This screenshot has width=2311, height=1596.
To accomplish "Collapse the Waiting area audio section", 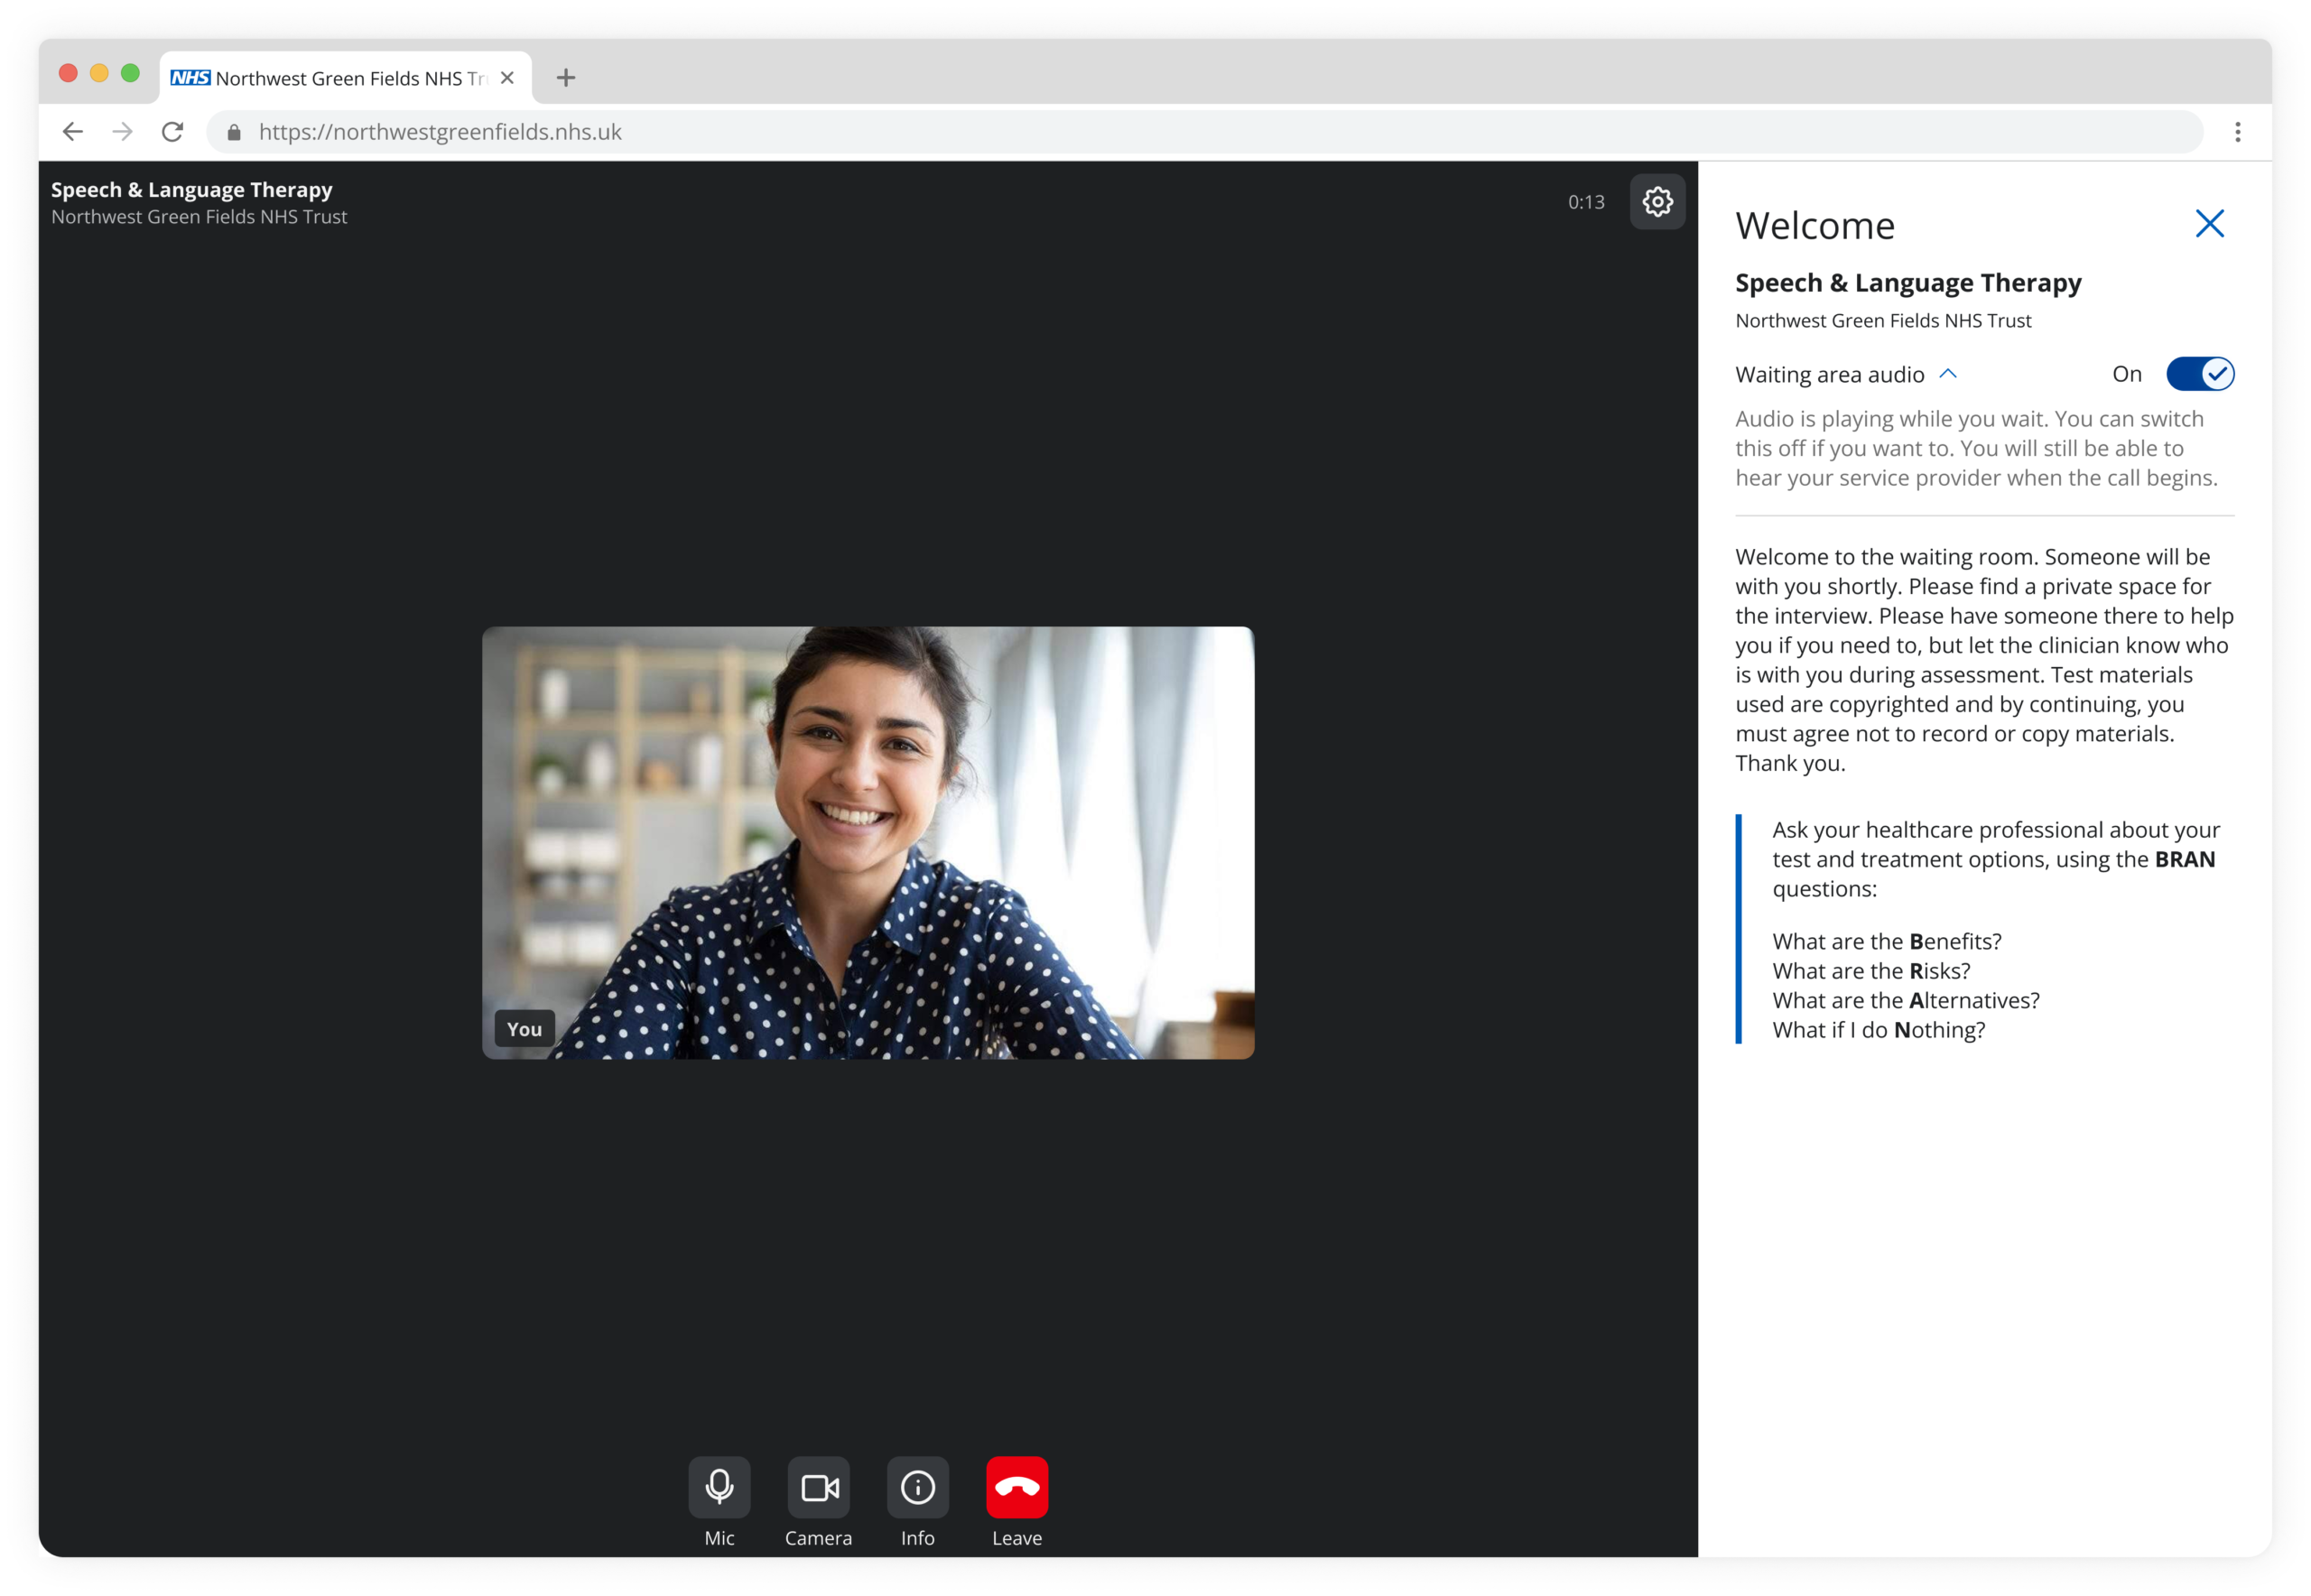I will click(x=1947, y=374).
